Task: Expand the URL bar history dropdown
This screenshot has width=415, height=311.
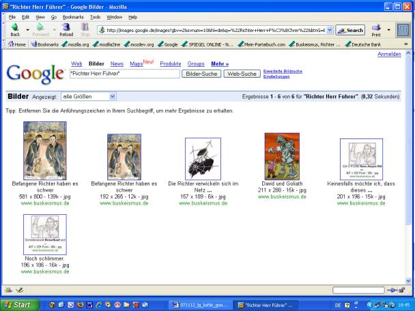Action: click(330, 30)
